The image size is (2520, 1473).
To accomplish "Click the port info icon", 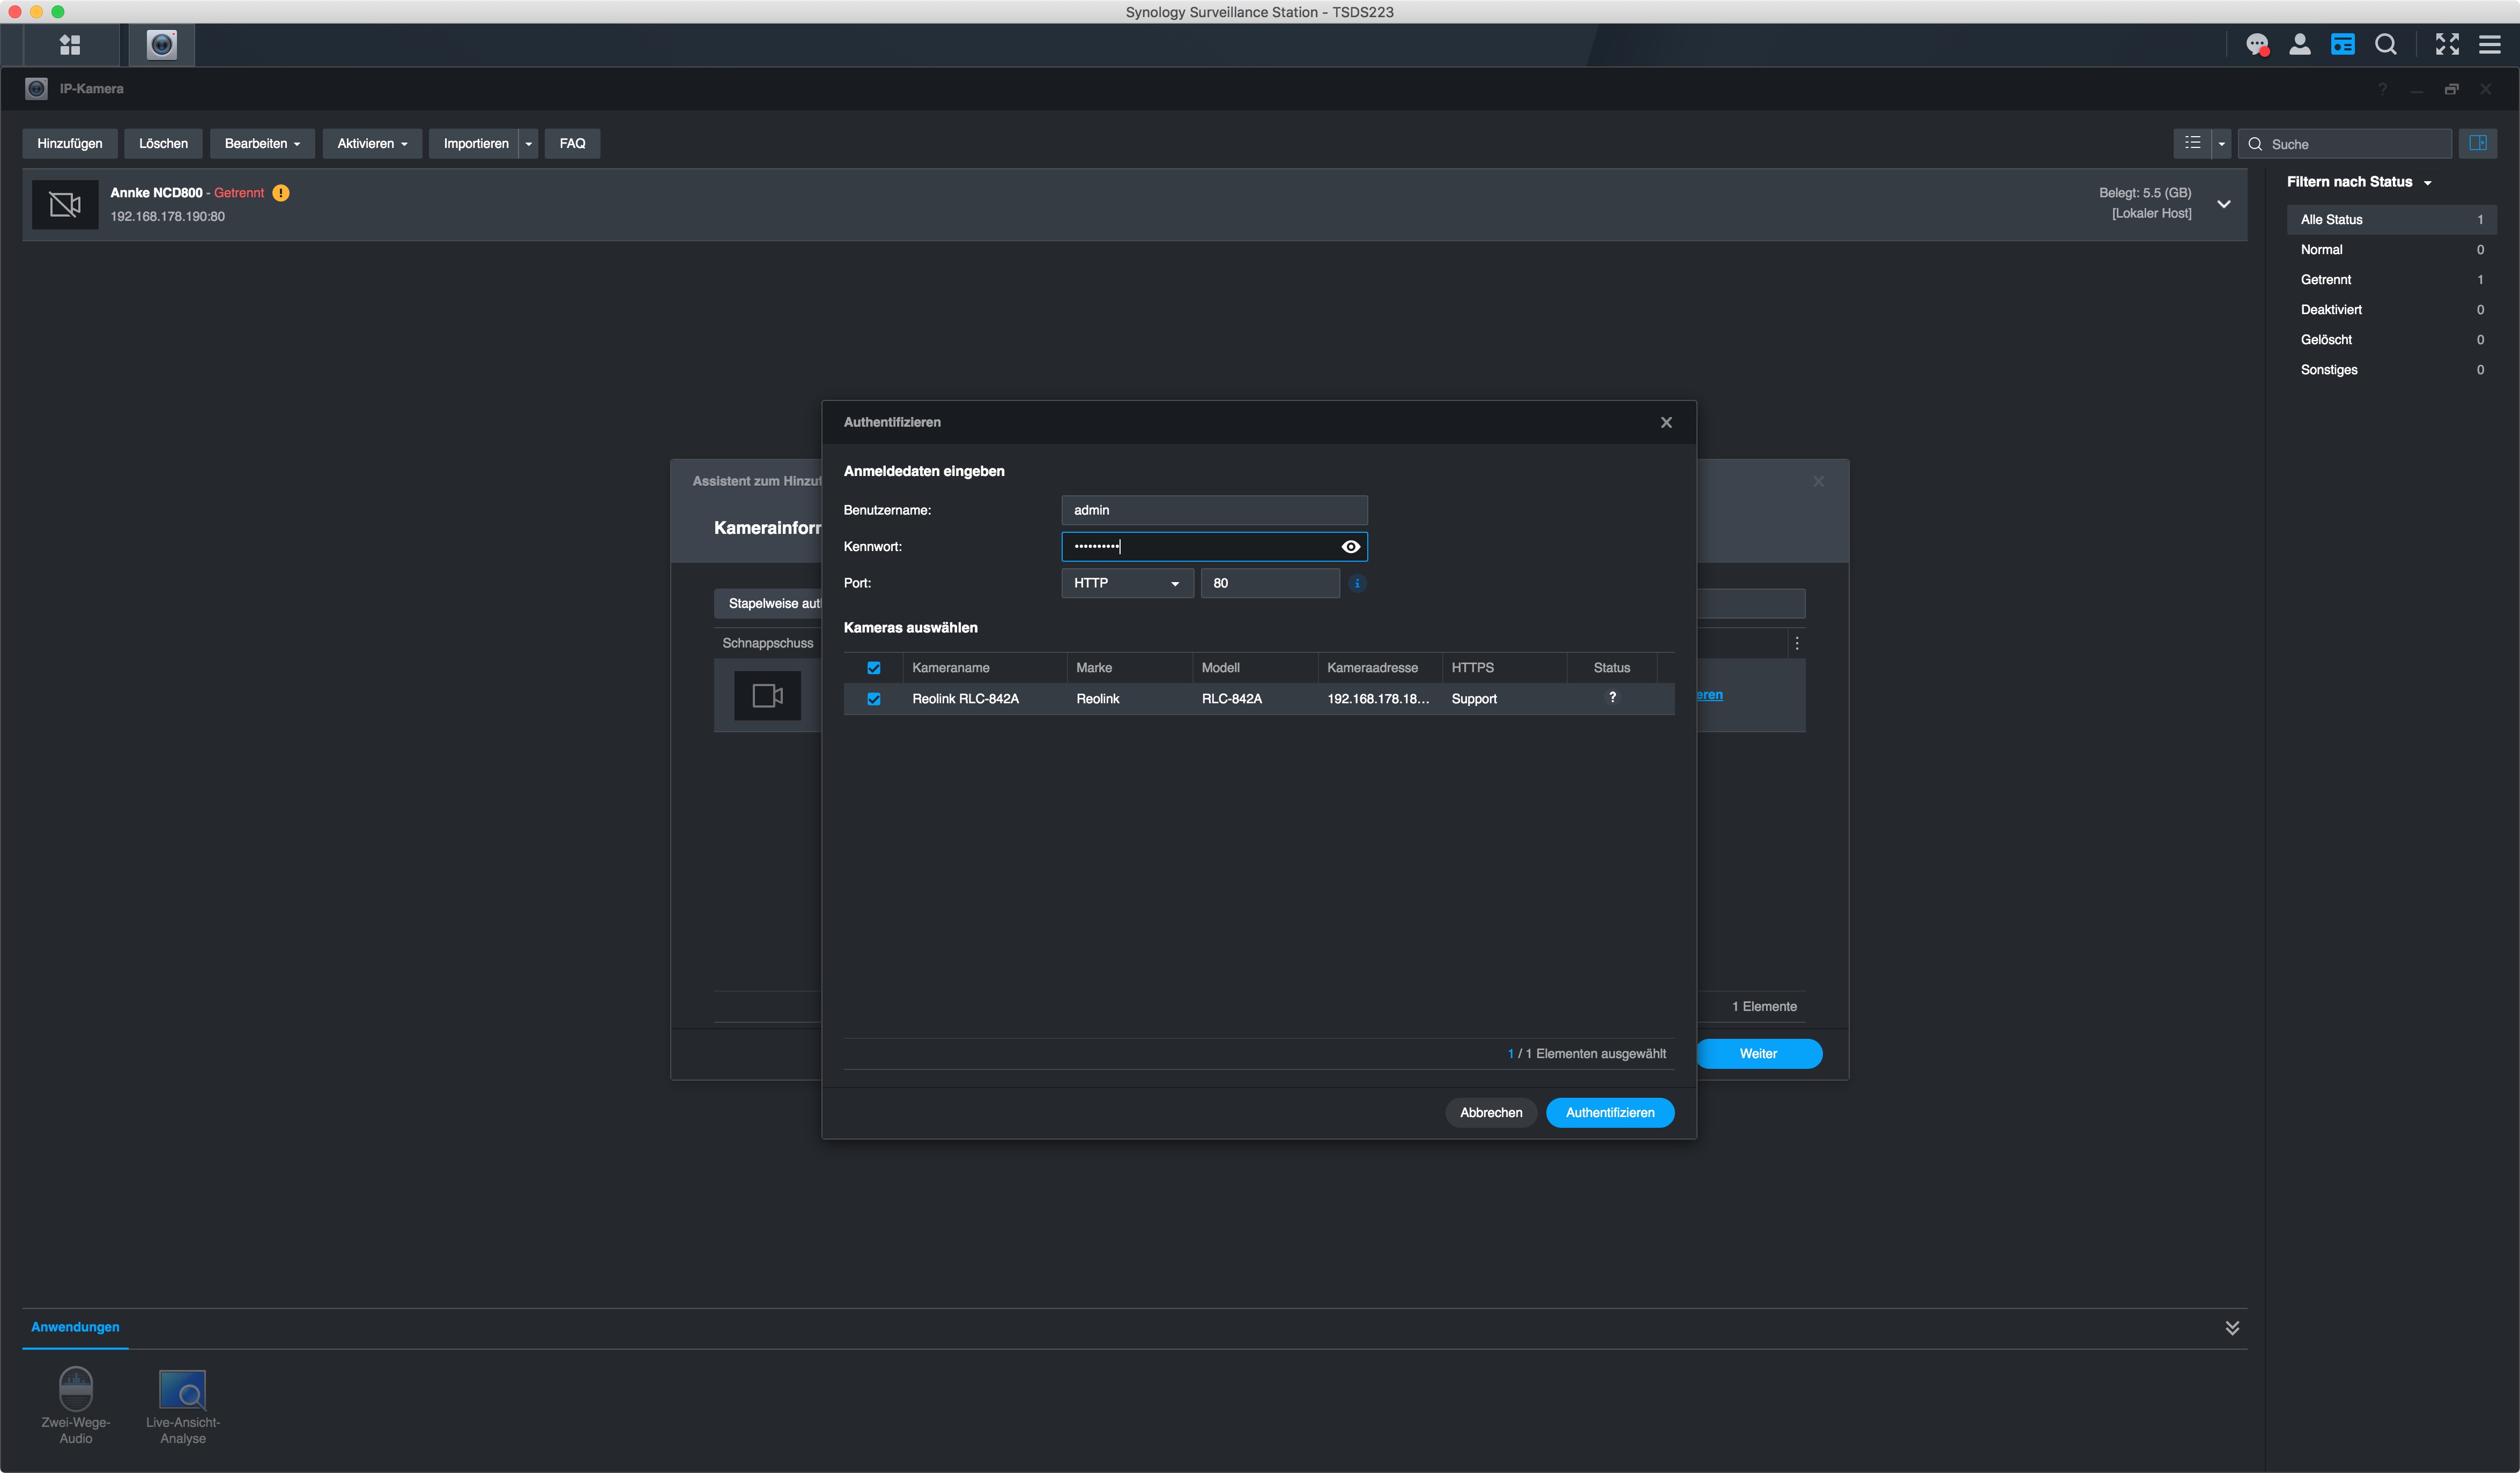I will pos(1356,583).
